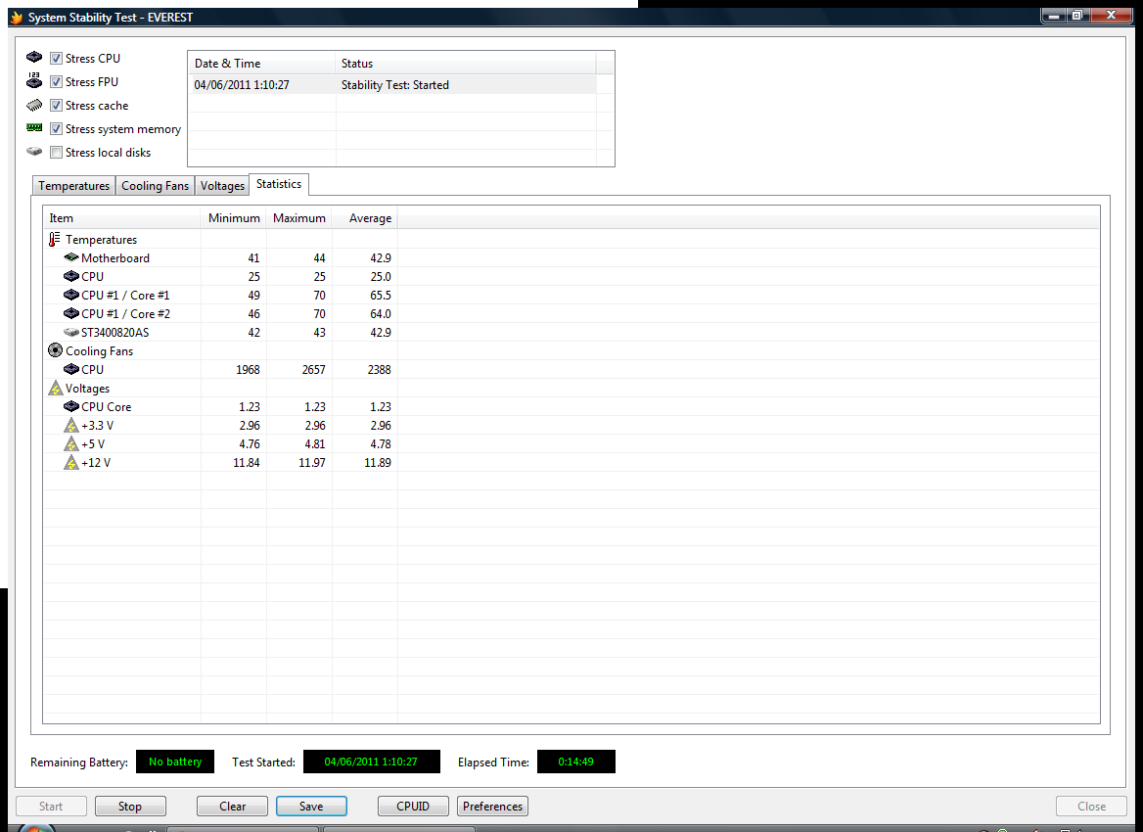Click the CPU fan maximum value 2657
Image resolution: width=1143 pixels, height=832 pixels.
313,370
